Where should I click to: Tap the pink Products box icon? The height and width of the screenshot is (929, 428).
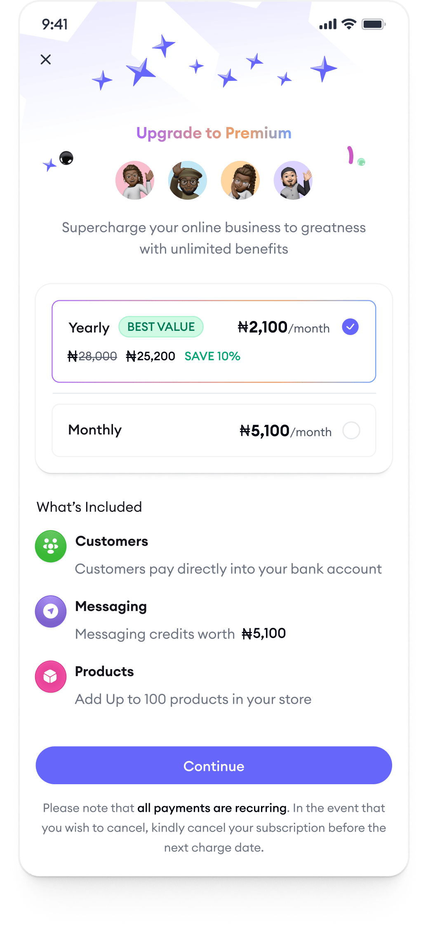tap(51, 677)
